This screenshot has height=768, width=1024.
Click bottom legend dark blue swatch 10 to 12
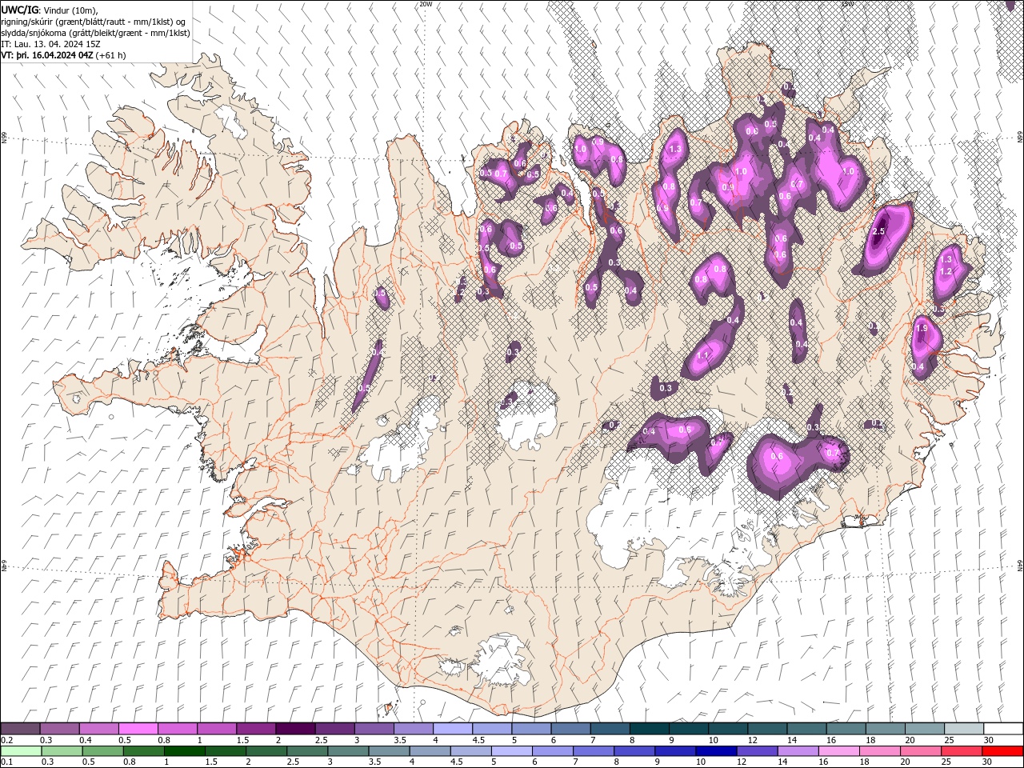pos(716,751)
